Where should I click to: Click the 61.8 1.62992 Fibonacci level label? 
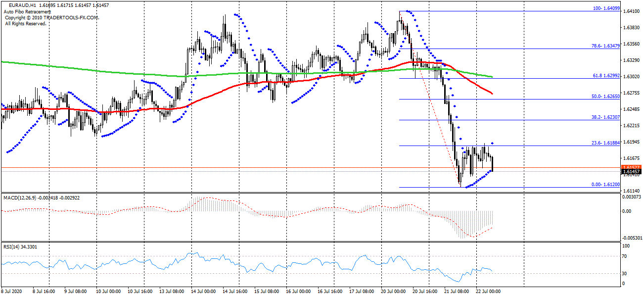[x=606, y=76]
